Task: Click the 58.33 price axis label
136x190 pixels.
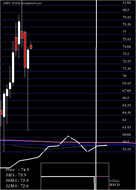Action: click(127, 149)
